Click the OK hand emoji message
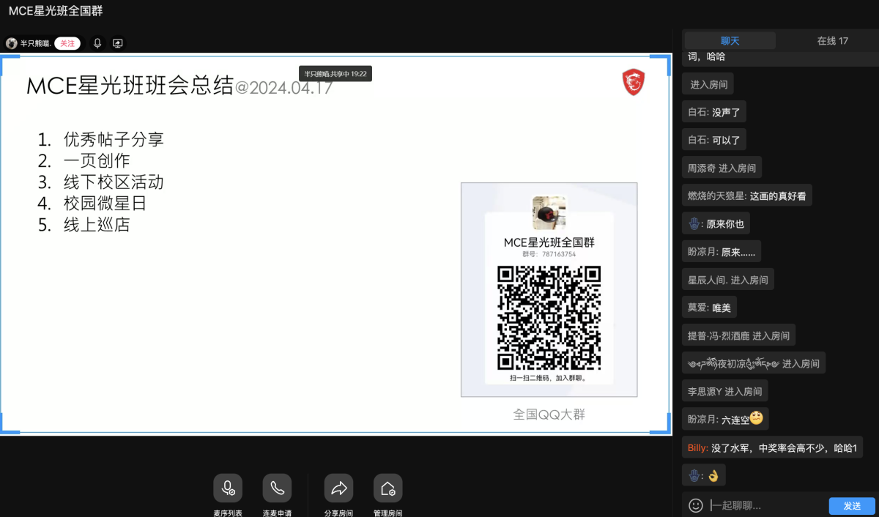This screenshot has width=879, height=517. (703, 475)
